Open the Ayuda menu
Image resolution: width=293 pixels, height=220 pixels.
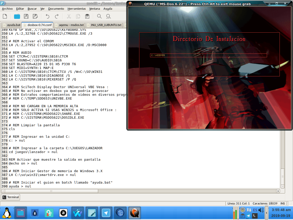pos(108,9)
